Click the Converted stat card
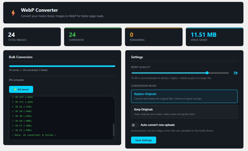 (x=93, y=37)
